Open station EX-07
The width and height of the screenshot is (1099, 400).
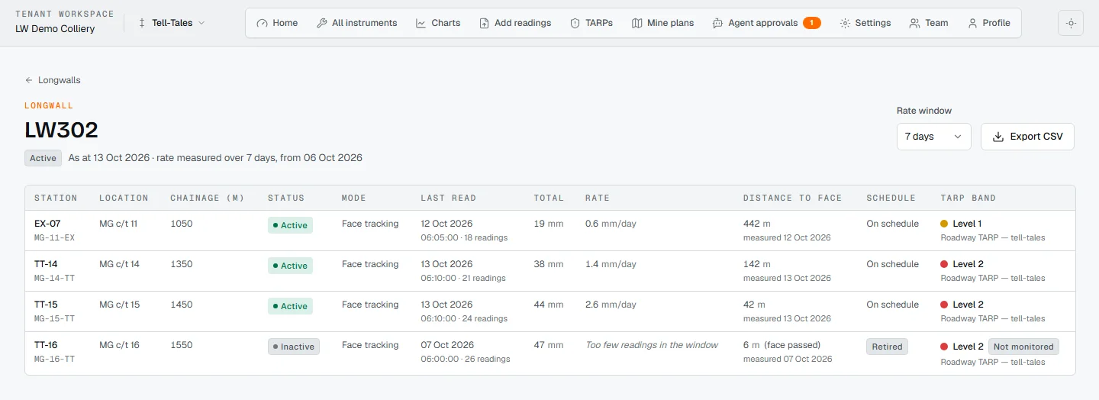coord(47,224)
